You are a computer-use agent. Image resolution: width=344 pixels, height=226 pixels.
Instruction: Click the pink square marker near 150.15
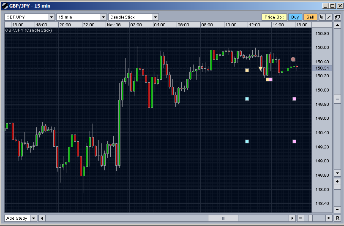[271, 80]
